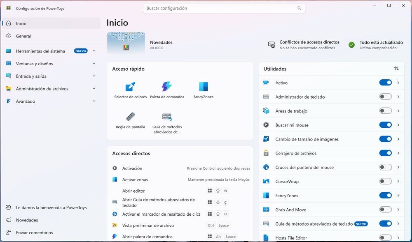
Task: Click the sort utilities icon
Action: (x=396, y=68)
